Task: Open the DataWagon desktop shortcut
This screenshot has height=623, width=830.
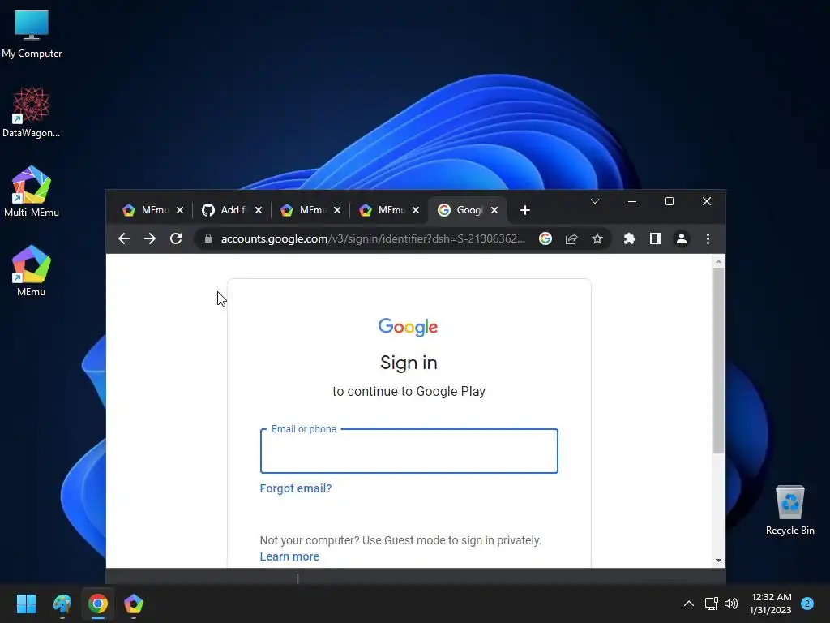Action: click(x=32, y=112)
